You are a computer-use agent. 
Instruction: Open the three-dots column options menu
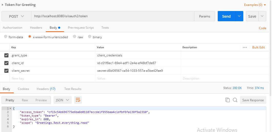tap(245, 47)
